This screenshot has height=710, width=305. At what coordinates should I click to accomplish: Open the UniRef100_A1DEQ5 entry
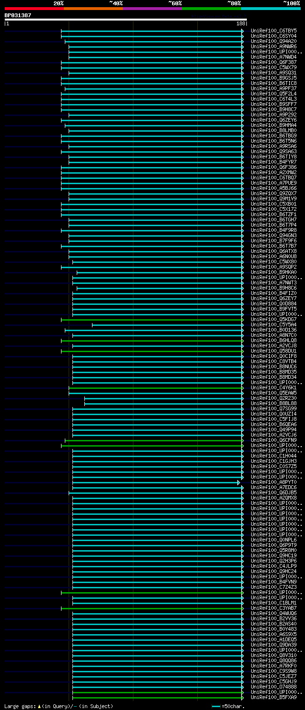(x=274, y=640)
